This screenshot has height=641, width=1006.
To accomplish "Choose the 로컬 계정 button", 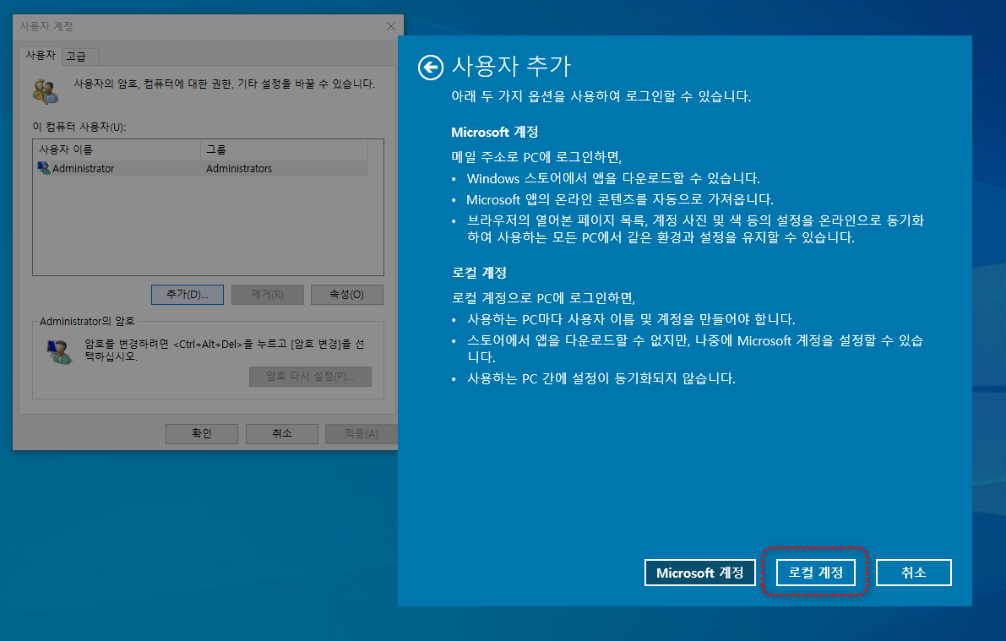I will (x=815, y=573).
